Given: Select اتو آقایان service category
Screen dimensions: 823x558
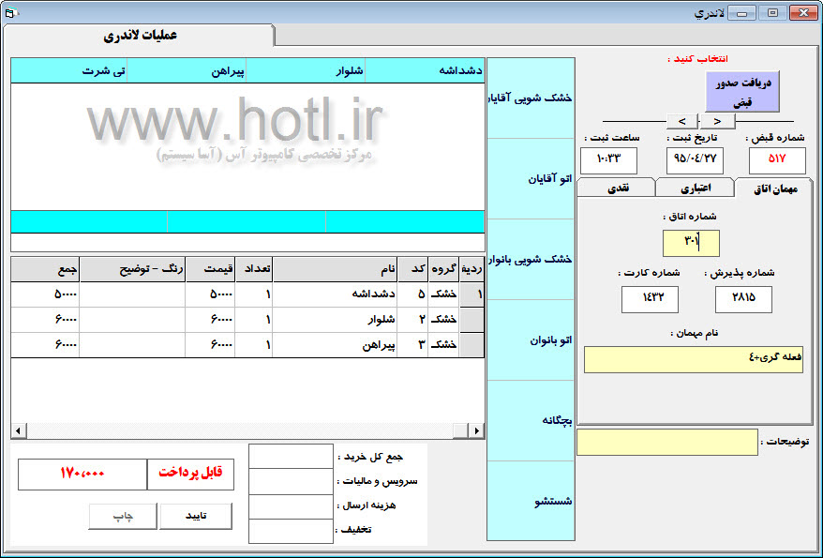Looking at the screenshot, I should [x=531, y=179].
